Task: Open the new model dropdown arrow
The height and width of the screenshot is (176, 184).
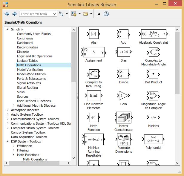Action: pos(79,14)
